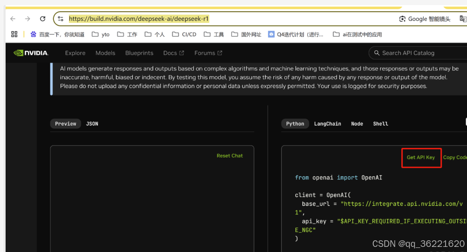Open the 个人 bookmark folder
The image size is (467, 252).
[x=155, y=35]
